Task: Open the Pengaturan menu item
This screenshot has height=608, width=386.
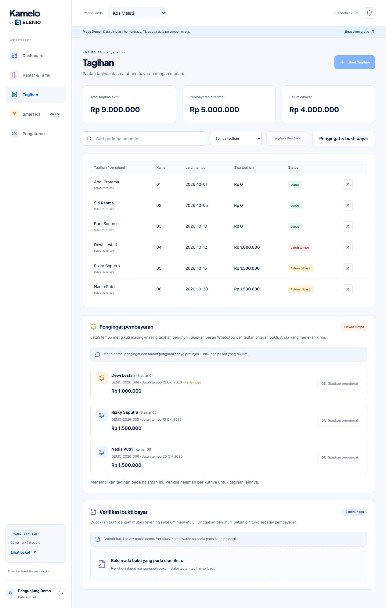Action: (x=36, y=134)
